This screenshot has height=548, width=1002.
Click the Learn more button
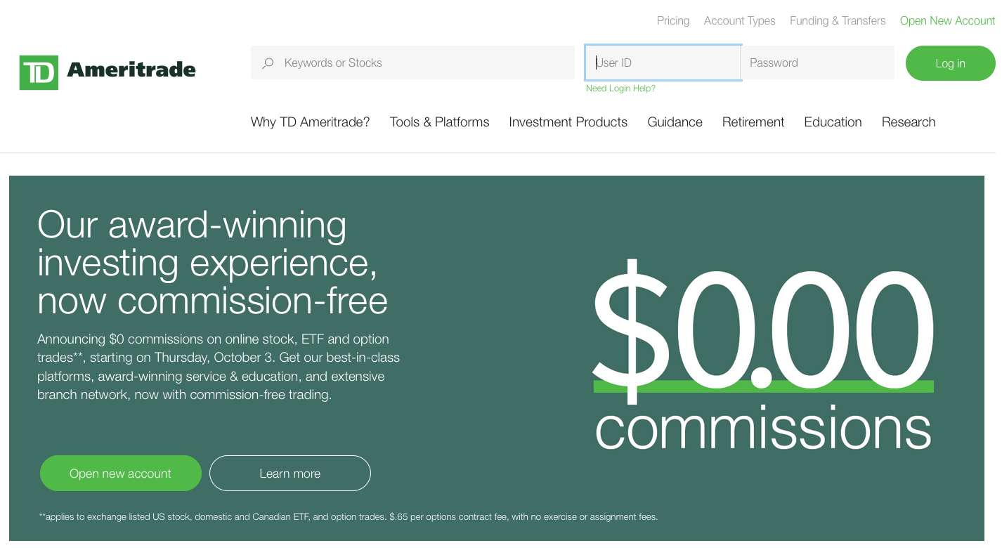click(290, 474)
